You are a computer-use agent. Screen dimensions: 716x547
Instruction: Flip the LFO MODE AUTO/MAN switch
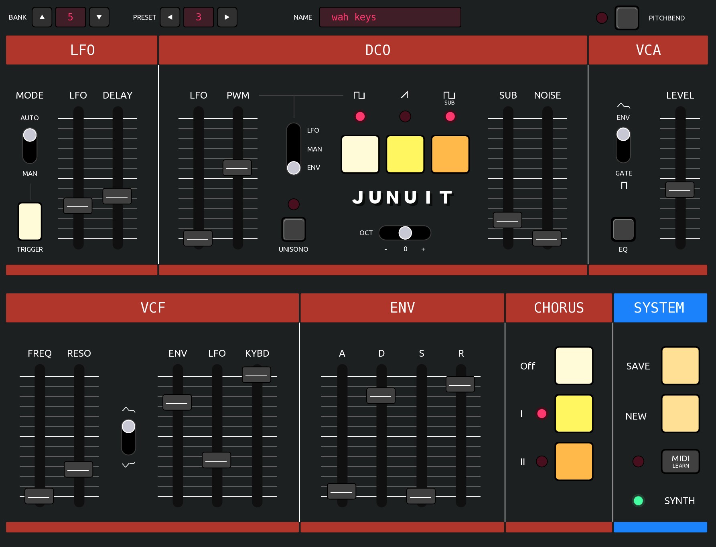click(x=30, y=146)
